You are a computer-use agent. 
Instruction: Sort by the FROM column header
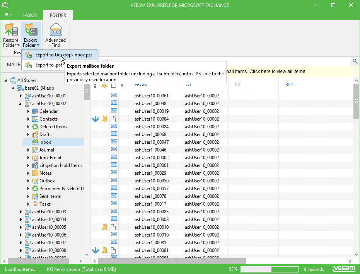(141, 85)
